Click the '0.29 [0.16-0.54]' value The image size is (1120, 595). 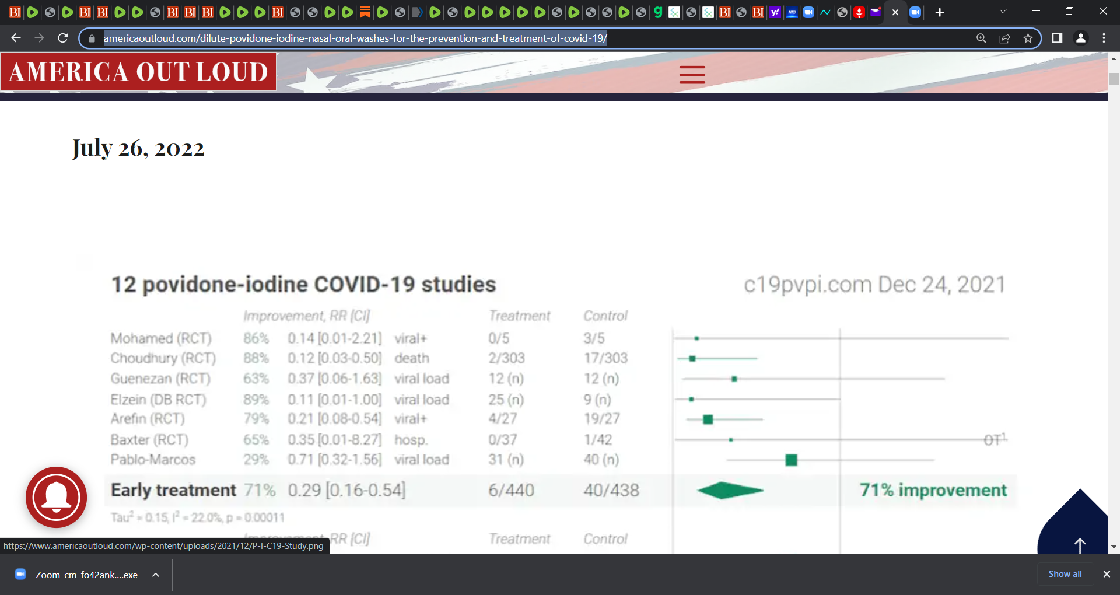click(x=346, y=491)
